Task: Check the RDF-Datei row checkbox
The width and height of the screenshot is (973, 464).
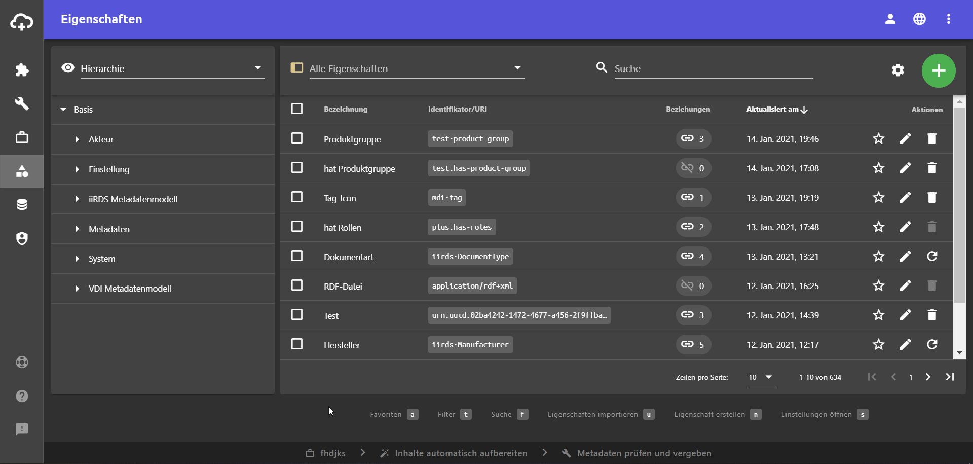Action: tap(297, 285)
